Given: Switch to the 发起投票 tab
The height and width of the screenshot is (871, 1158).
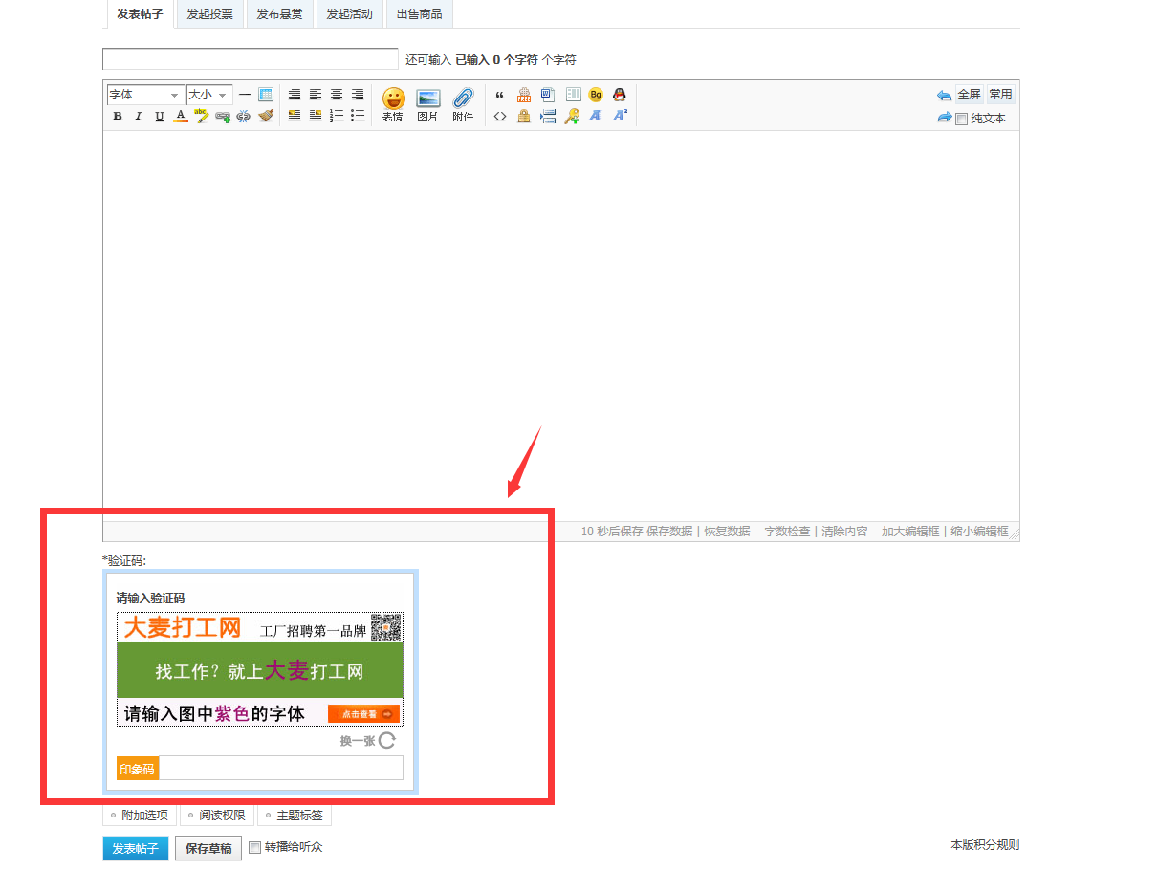Looking at the screenshot, I should click(209, 14).
